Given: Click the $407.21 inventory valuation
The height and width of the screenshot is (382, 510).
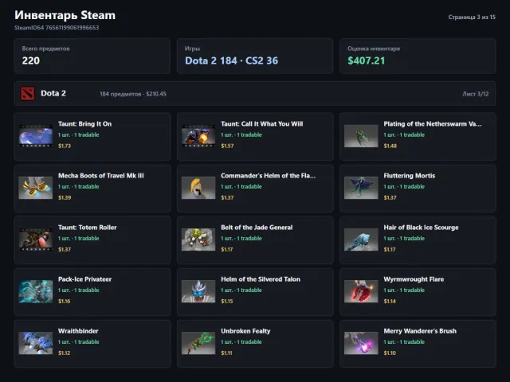Looking at the screenshot, I should [367, 60].
